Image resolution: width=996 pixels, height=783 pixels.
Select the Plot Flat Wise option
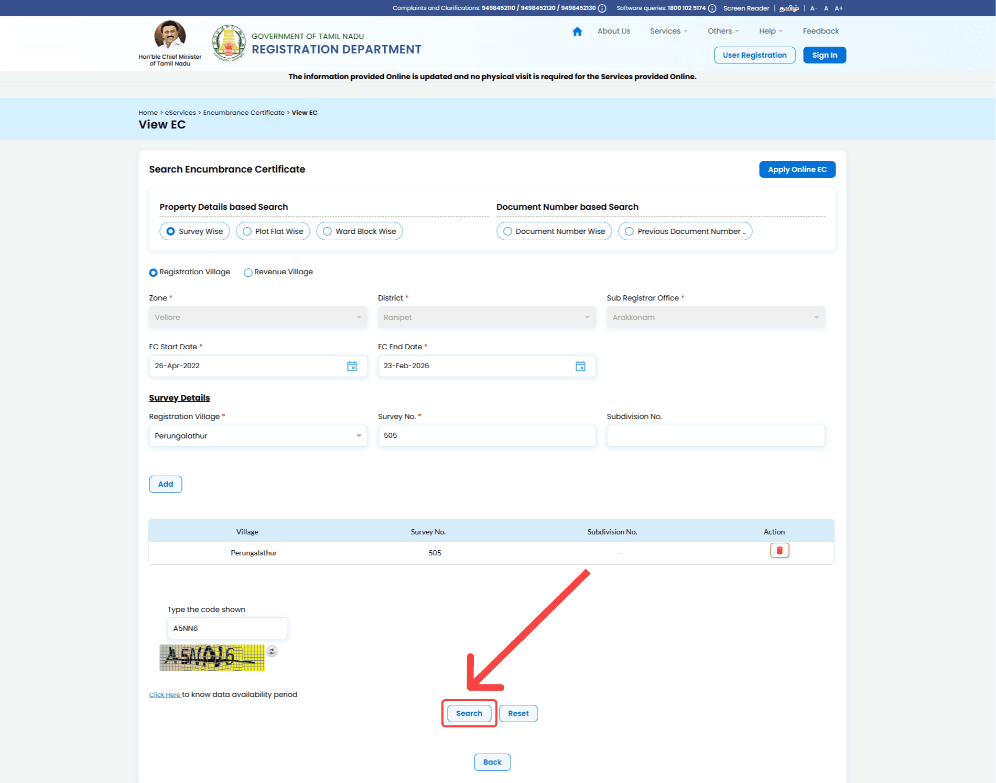(273, 231)
